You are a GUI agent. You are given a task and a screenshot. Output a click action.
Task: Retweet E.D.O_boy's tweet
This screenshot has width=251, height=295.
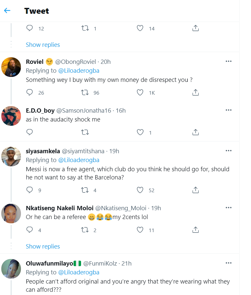click(85, 132)
